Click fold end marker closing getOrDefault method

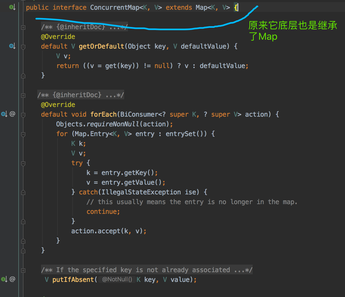coord(23,76)
